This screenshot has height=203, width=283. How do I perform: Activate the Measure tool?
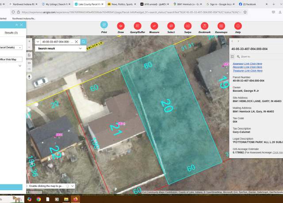tap(154, 26)
